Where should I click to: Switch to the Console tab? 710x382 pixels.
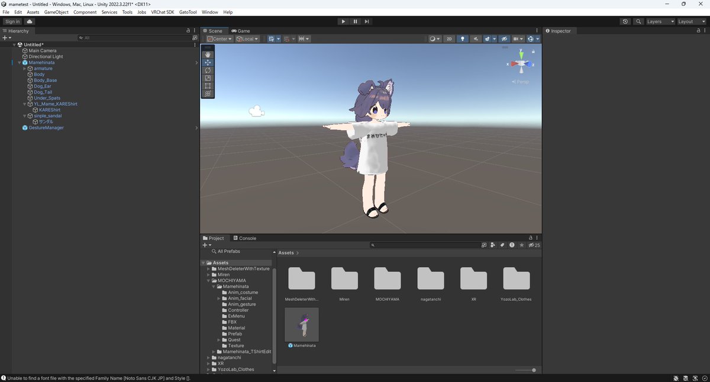[x=244, y=238]
